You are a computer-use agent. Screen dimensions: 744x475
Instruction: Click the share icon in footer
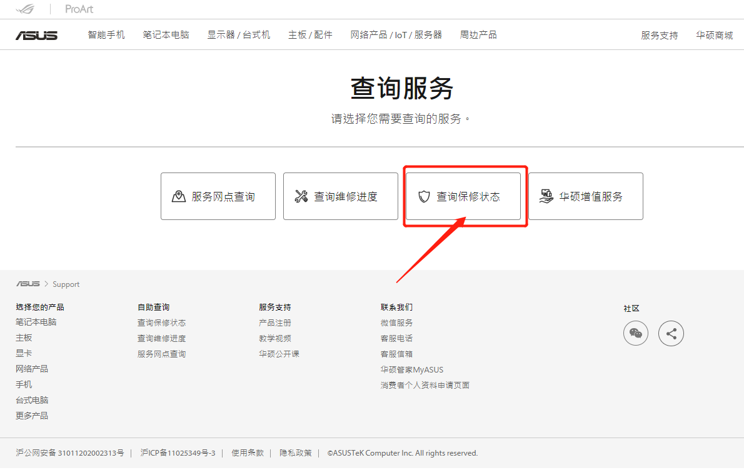[x=671, y=333]
